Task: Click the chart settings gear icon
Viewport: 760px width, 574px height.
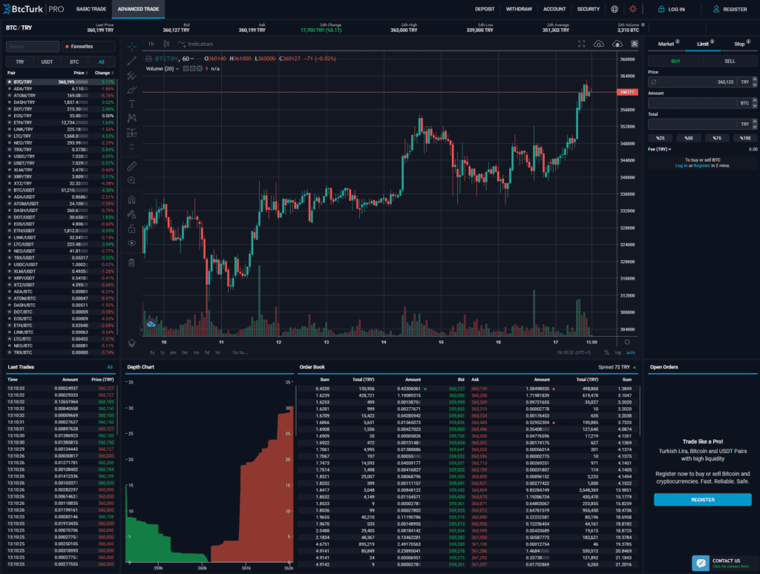Action: 627,342
